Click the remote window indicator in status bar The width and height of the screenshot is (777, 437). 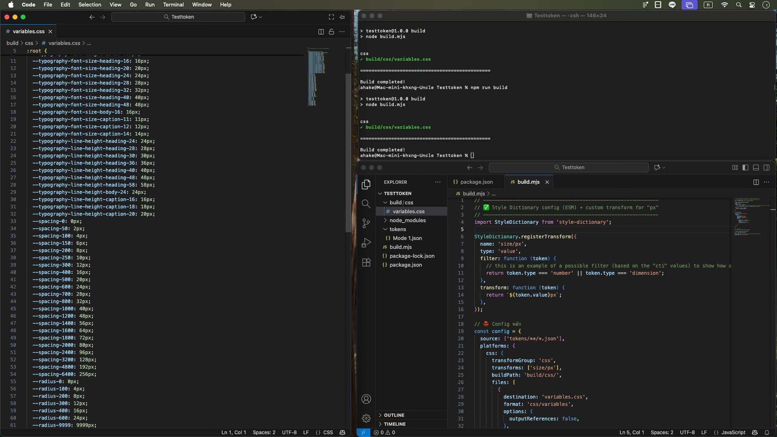[363, 433]
